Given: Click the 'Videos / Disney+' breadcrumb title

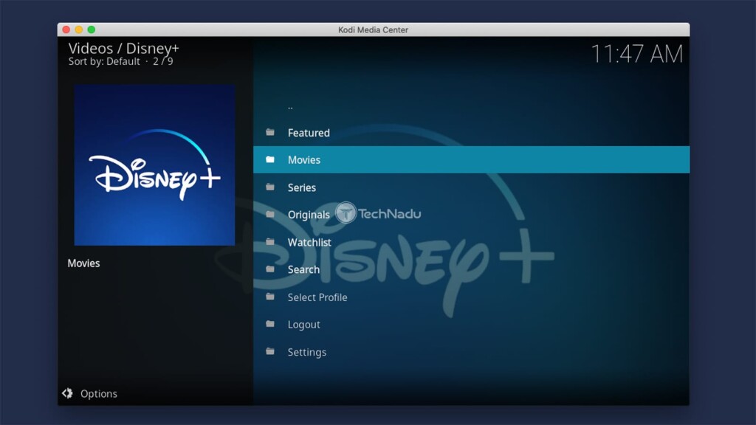Looking at the screenshot, I should [x=123, y=48].
